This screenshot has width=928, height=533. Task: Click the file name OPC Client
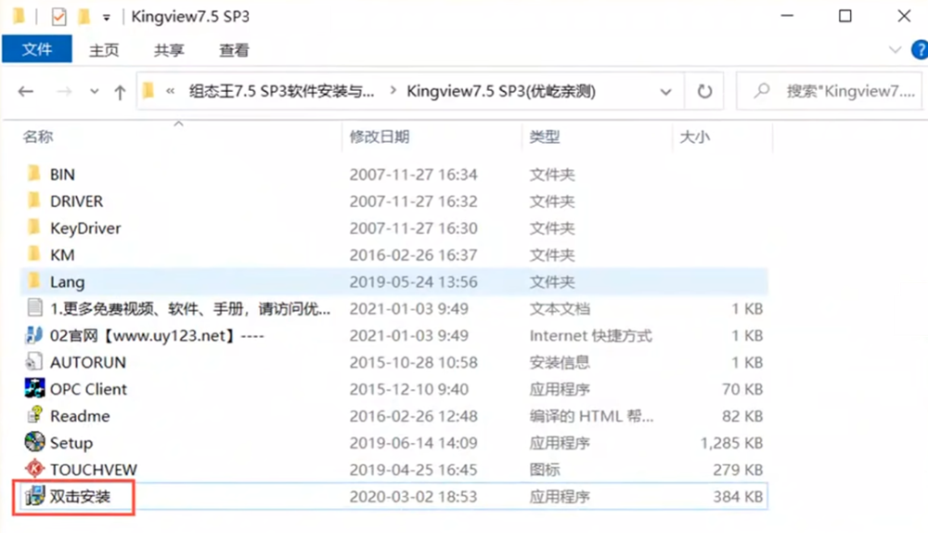(x=88, y=389)
